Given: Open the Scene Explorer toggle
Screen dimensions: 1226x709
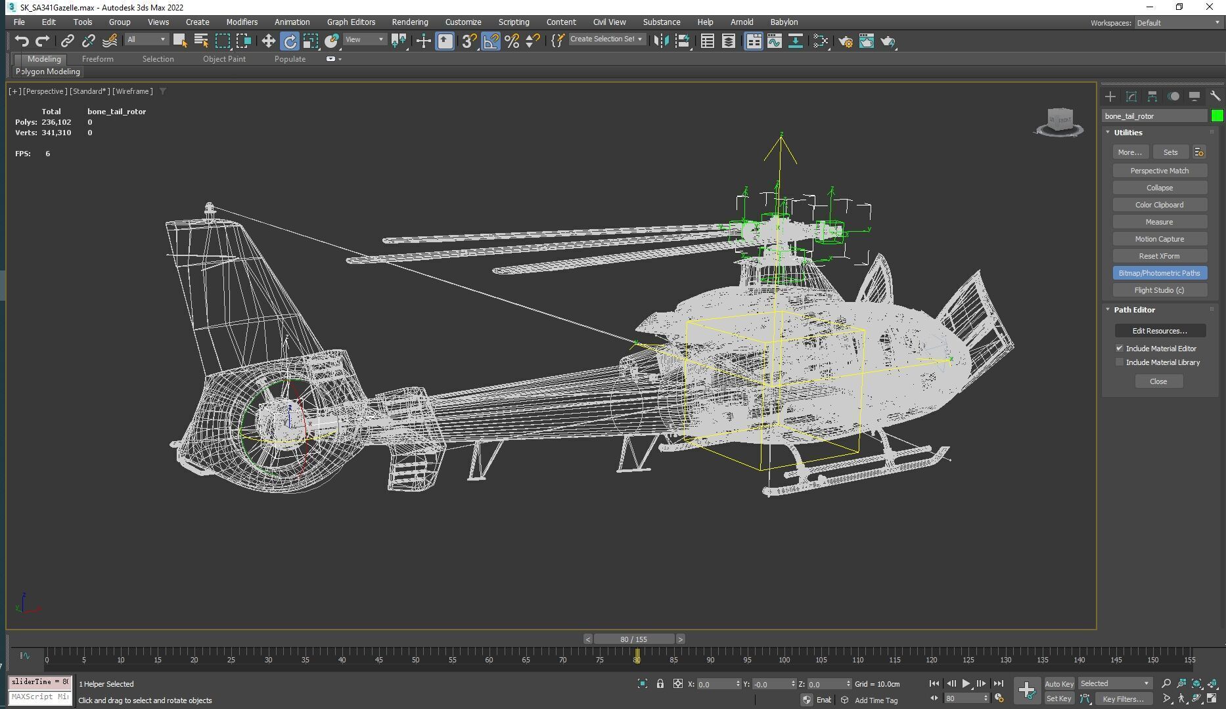Looking at the screenshot, I should click(x=707, y=41).
